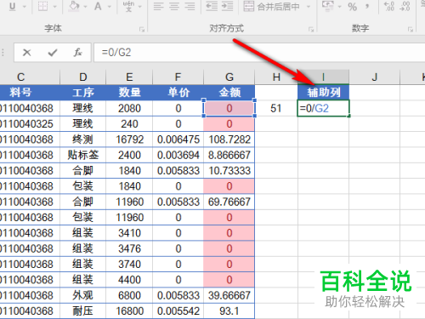The width and height of the screenshot is (425, 319).
Task: Confirm formula entry with checkmark
Action: click(53, 53)
